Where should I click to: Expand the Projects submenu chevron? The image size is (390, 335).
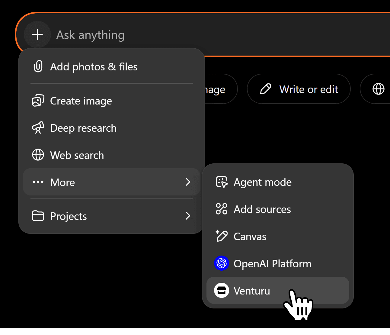coord(188,216)
